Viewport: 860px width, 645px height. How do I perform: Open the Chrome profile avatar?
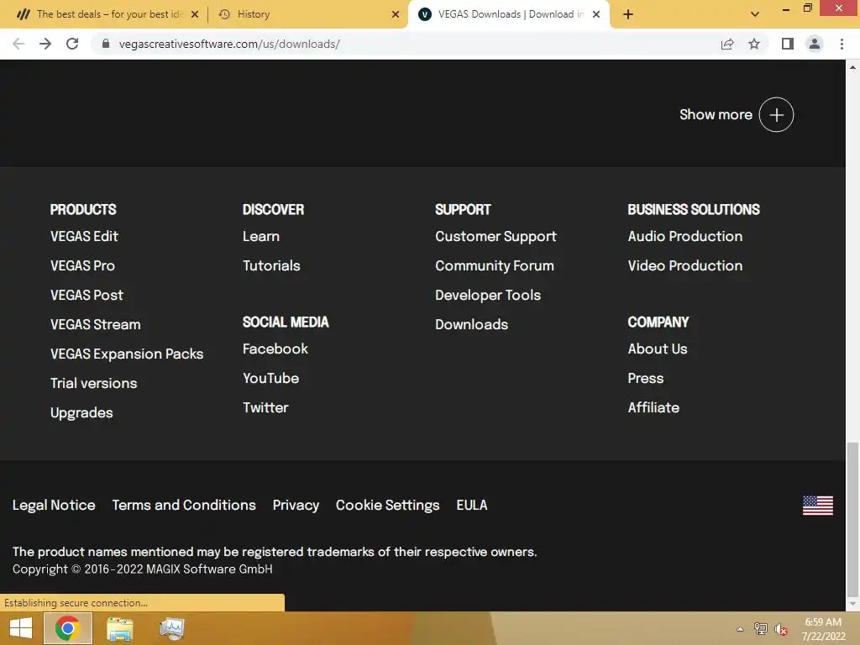click(x=815, y=44)
